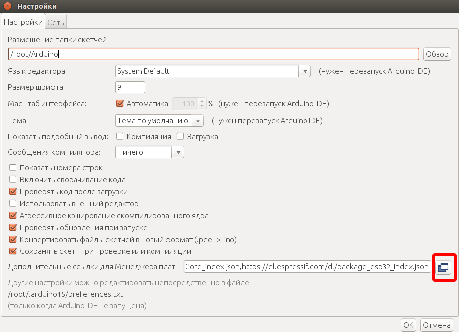Image resolution: width=459 pixels, height=332 pixels.
Task: Enable the Показать номера строк checkbox
Action: pos(13,168)
